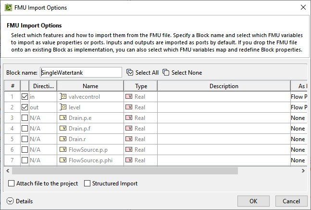Enable the Structured Import checkbox
The width and height of the screenshot is (311, 210).
click(x=87, y=184)
